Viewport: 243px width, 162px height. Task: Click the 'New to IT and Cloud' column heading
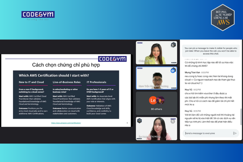pos(31,82)
